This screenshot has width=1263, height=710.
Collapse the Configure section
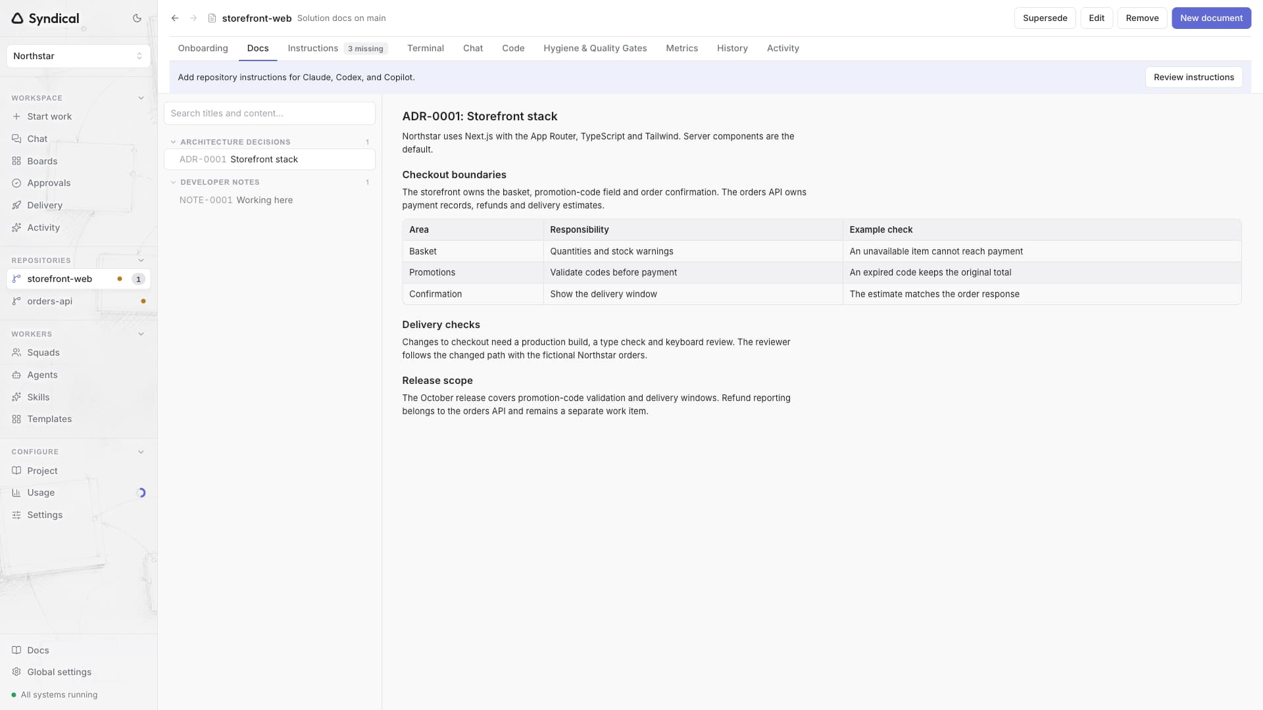(x=141, y=452)
